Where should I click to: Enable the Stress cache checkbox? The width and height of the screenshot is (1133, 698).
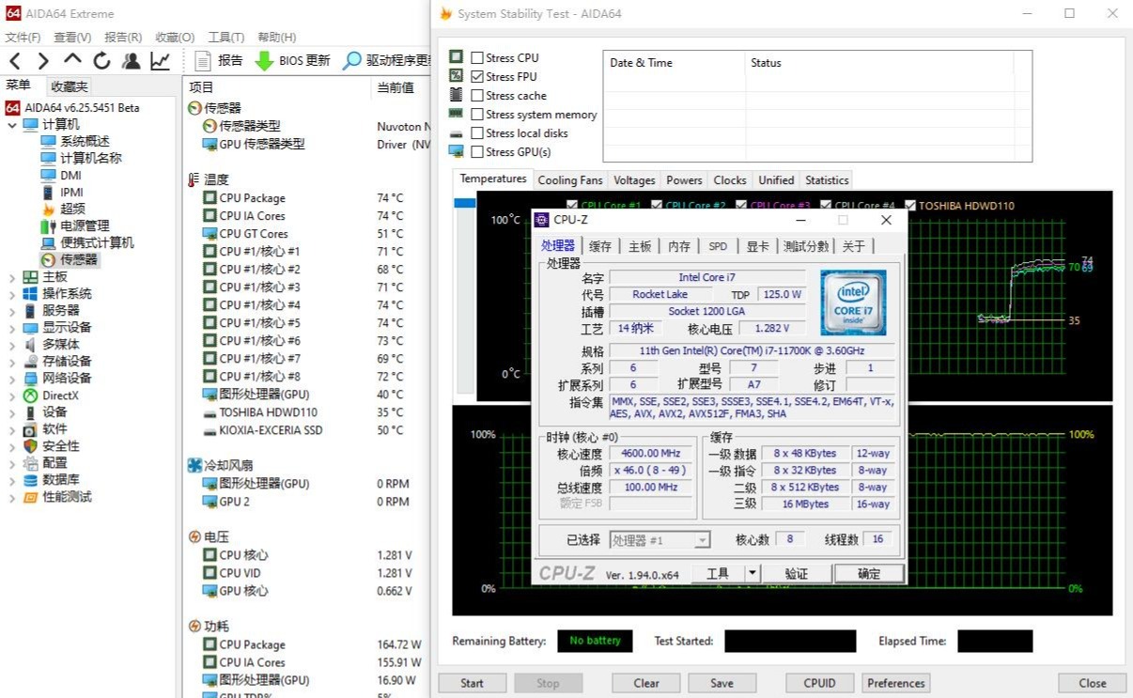pyautogui.click(x=477, y=95)
